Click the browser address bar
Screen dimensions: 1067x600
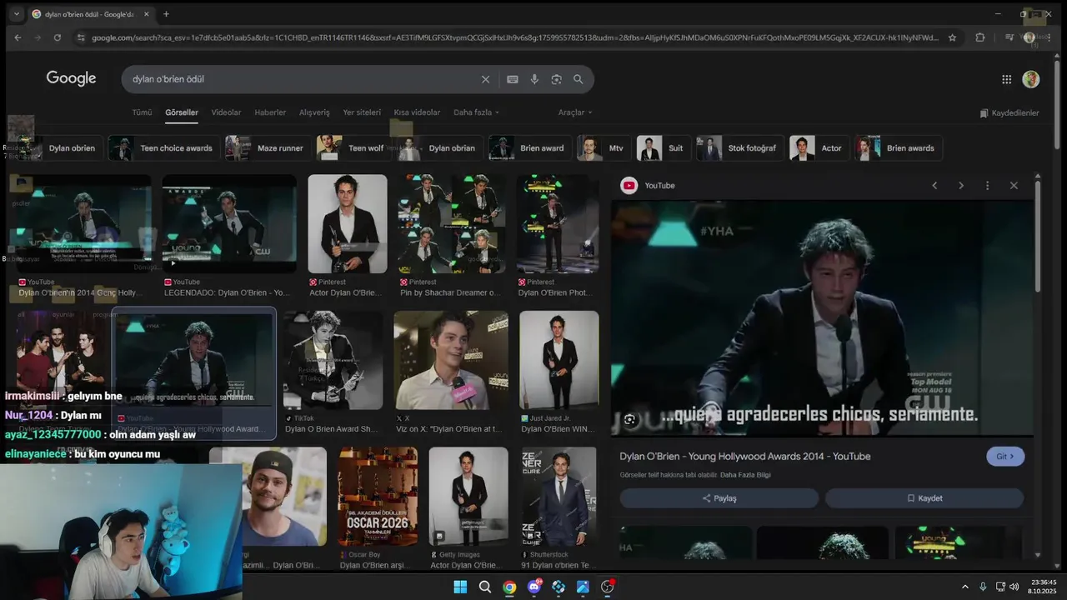pos(514,37)
